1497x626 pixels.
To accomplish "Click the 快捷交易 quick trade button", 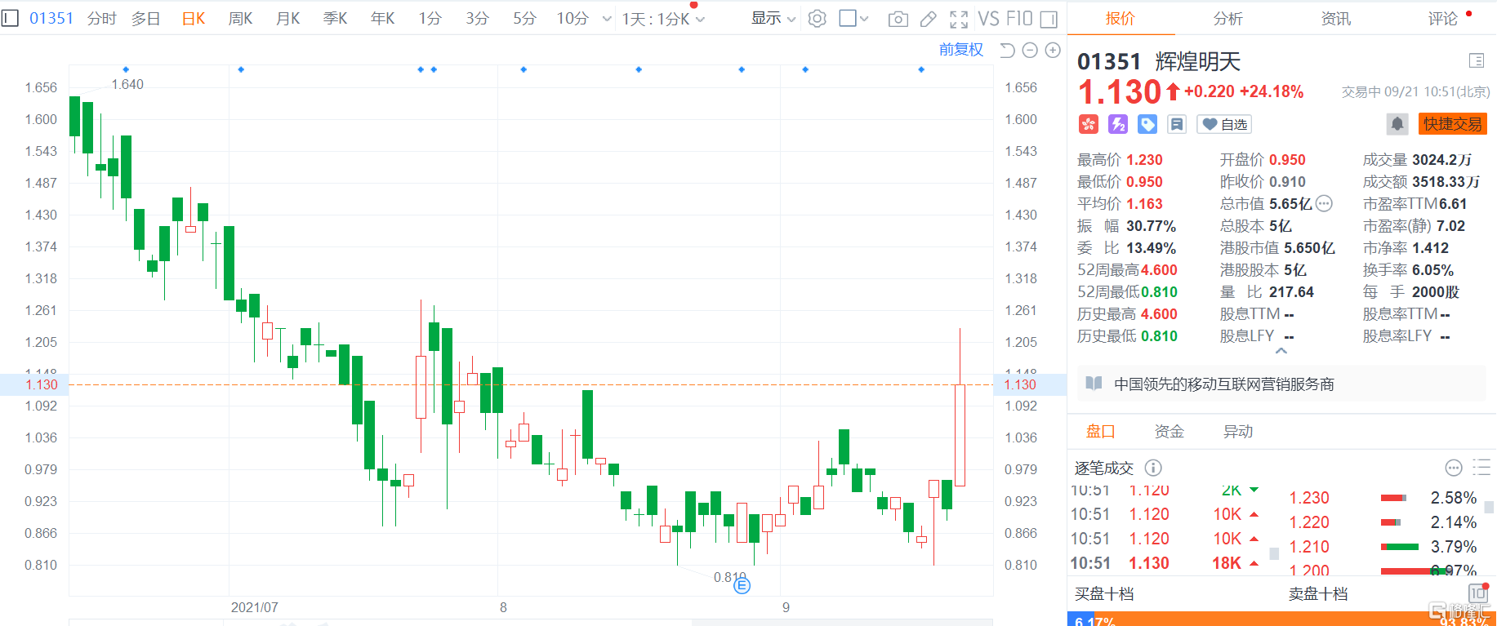I will (1452, 124).
